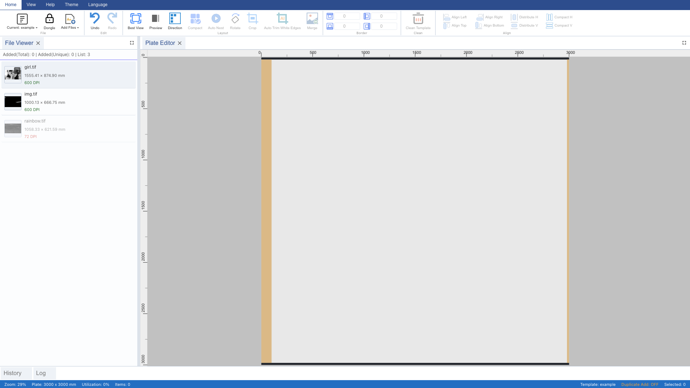
Task: Click Auto Trim White Edges
Action: (x=282, y=21)
